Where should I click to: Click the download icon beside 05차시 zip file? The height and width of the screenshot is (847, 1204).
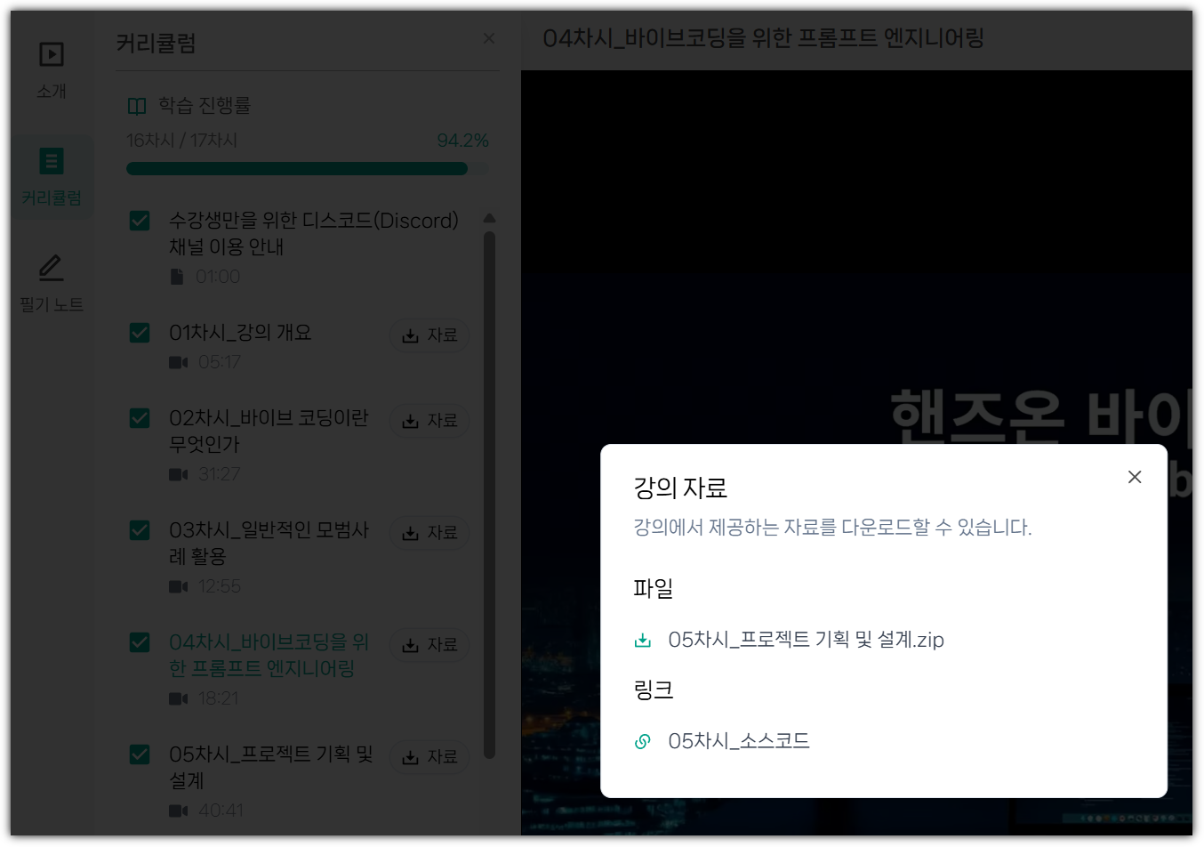point(643,640)
